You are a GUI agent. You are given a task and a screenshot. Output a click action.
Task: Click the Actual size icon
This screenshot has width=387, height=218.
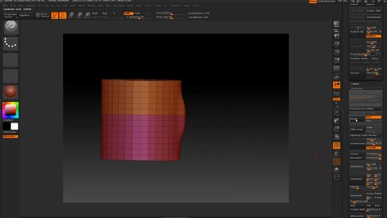336,53
